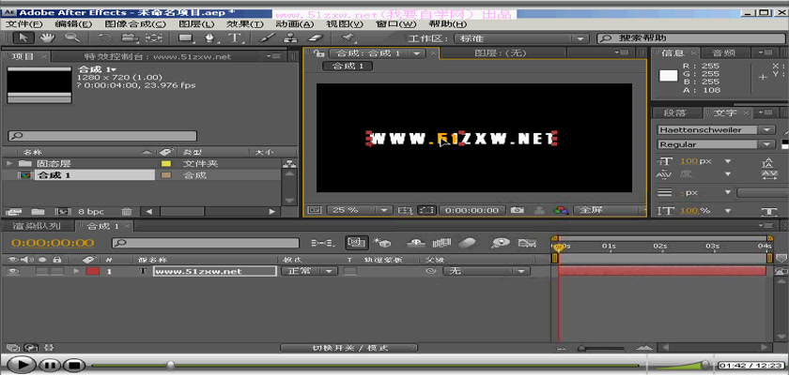Click the 合成 1 flowchart breadcrumb button
The width and height of the screenshot is (789, 375).
pos(348,66)
